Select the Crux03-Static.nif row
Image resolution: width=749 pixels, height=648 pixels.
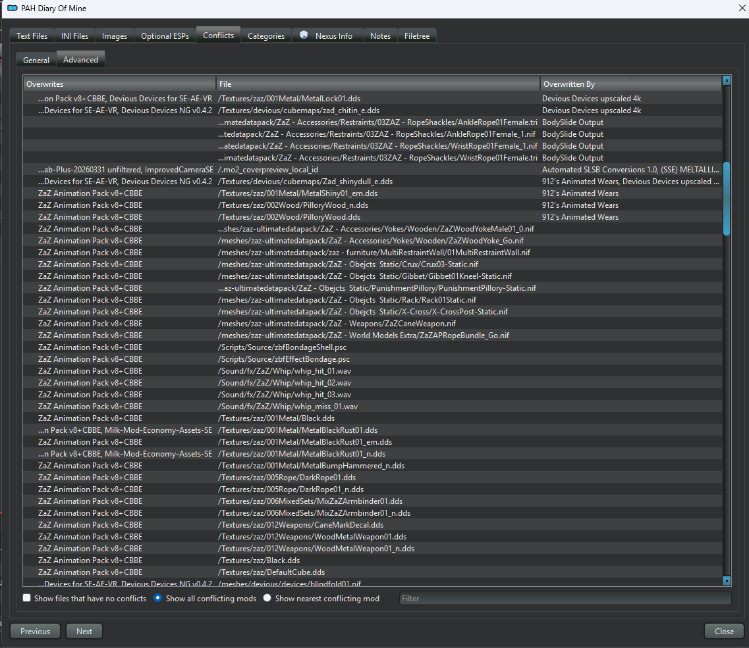(373, 264)
